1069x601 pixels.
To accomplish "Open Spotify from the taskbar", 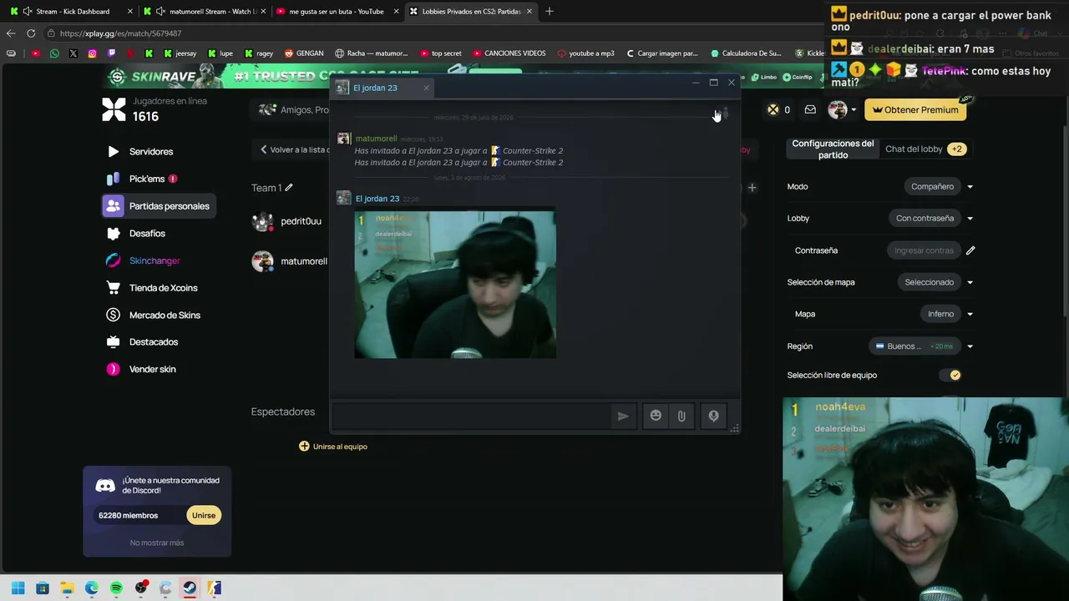I will pyautogui.click(x=116, y=588).
